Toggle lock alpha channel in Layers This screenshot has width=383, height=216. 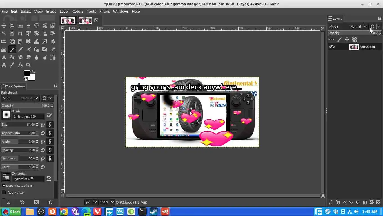[x=355, y=39]
